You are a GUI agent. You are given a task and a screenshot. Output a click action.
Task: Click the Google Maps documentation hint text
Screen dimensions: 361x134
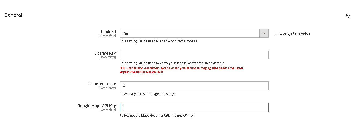[157, 116]
